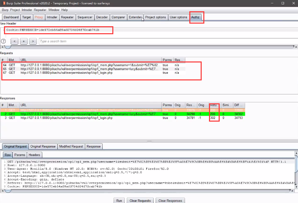Click the New Header Cookie text field
This screenshot has width=298, height=203.
click(58, 30)
